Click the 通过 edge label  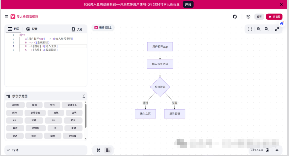[146, 103]
